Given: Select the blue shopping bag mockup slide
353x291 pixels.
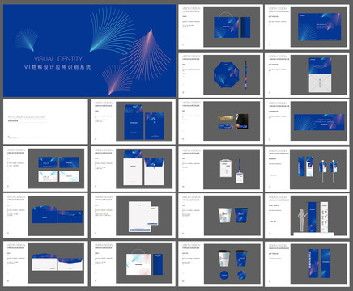Looking at the screenshot, I should click(x=220, y=27).
